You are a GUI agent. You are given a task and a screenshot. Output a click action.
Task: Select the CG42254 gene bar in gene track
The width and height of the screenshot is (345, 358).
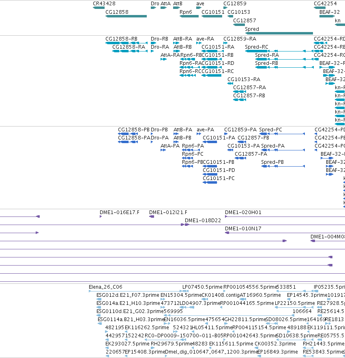point(319,8)
